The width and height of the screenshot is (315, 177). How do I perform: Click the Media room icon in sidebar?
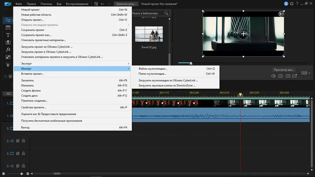[8, 20]
